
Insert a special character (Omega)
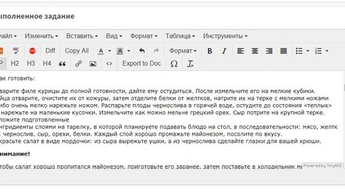pos(174,64)
